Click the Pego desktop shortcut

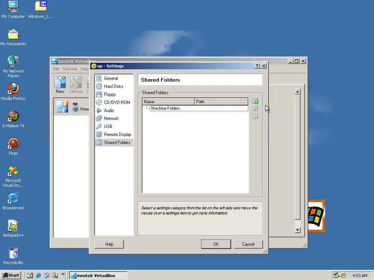(13, 147)
